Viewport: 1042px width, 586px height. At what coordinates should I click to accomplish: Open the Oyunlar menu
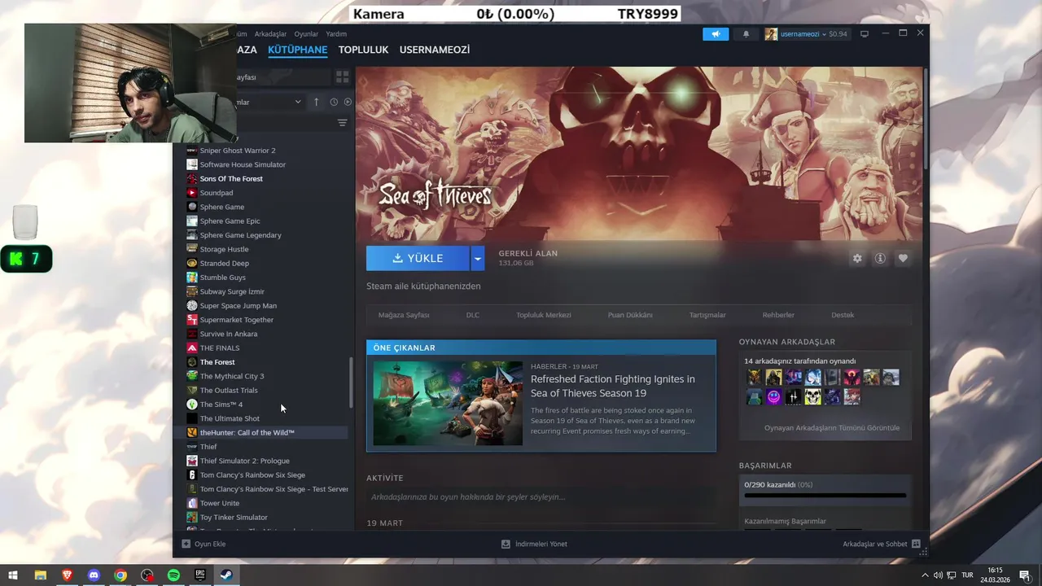(306, 34)
